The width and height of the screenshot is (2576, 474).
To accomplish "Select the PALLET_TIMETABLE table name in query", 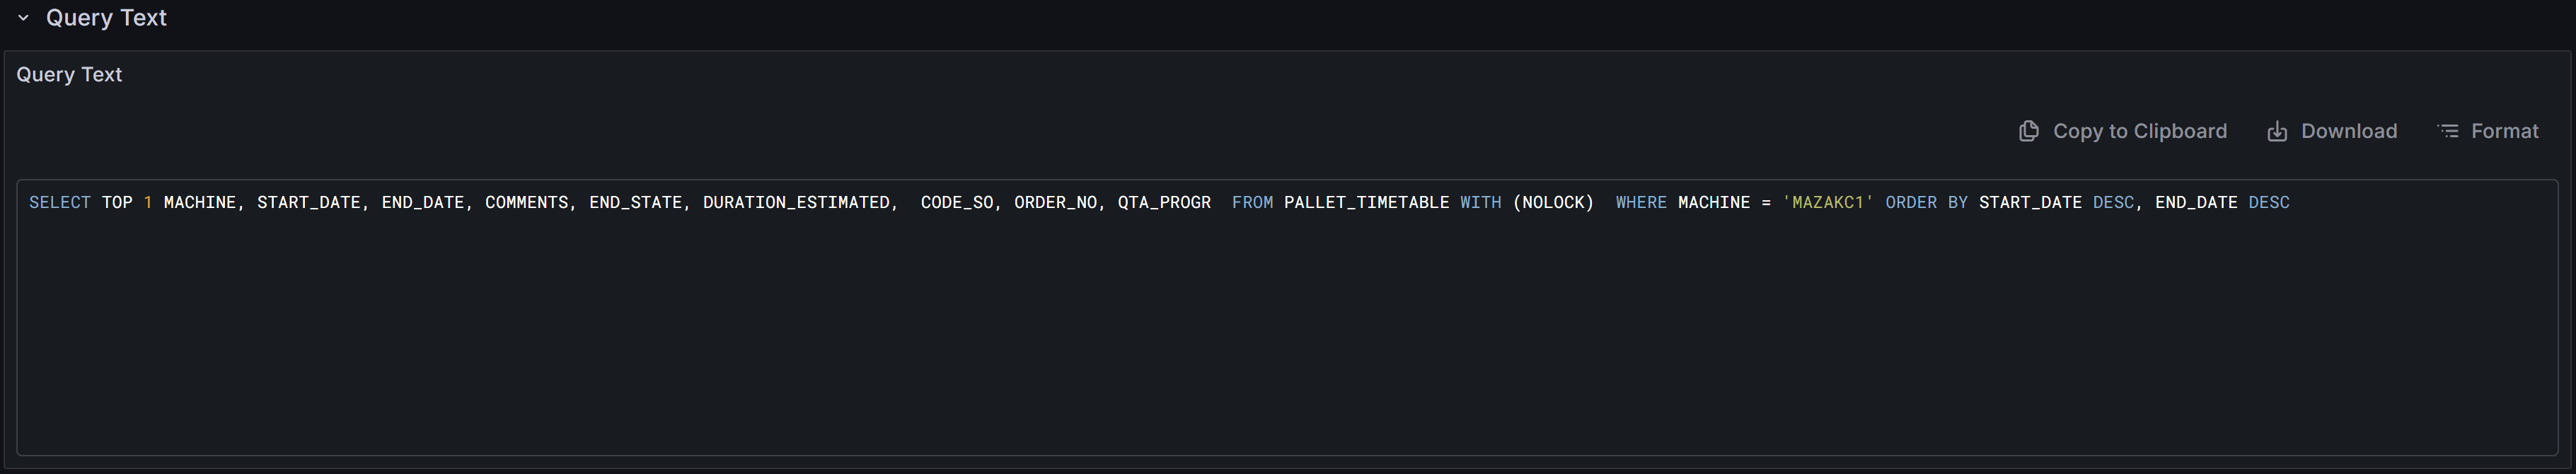I will [x=1366, y=201].
